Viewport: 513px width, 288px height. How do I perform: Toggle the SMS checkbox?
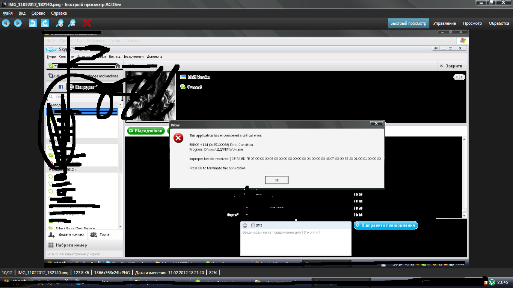tap(253, 225)
